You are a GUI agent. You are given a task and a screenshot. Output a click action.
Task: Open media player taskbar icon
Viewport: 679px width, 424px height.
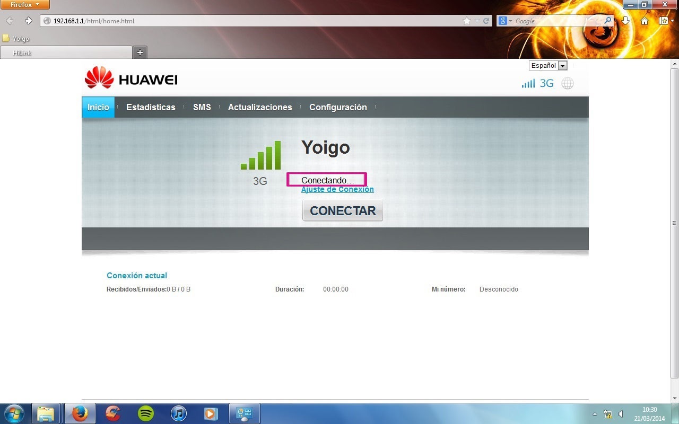211,413
